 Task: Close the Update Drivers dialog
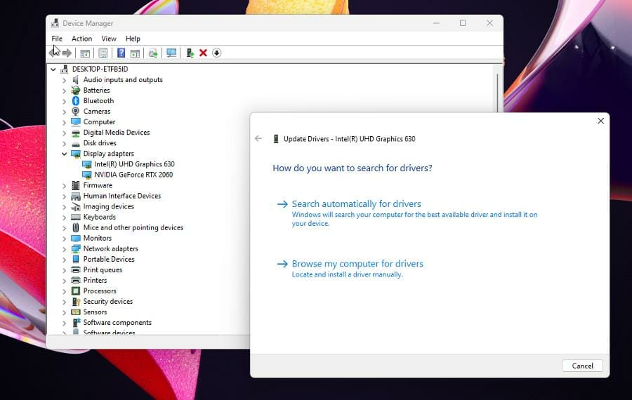600,121
